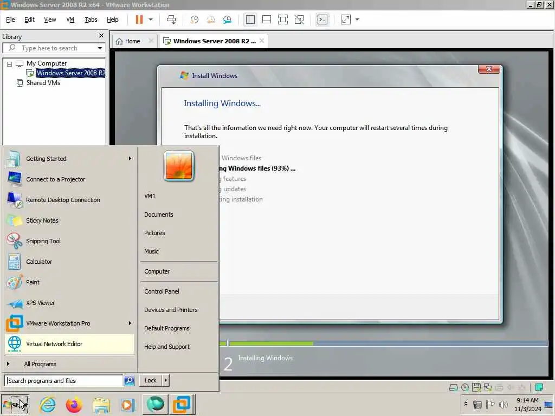Click the search magnifier button in Start menu
The image size is (555, 416).
[129, 381]
